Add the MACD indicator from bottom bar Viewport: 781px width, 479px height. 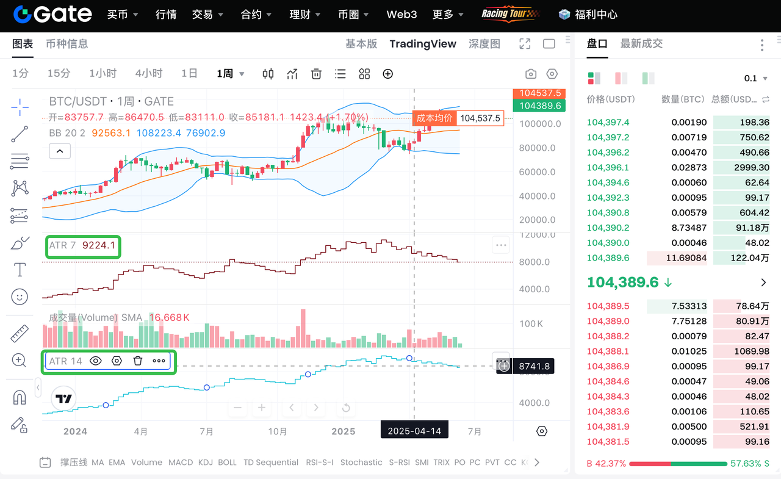tap(181, 463)
